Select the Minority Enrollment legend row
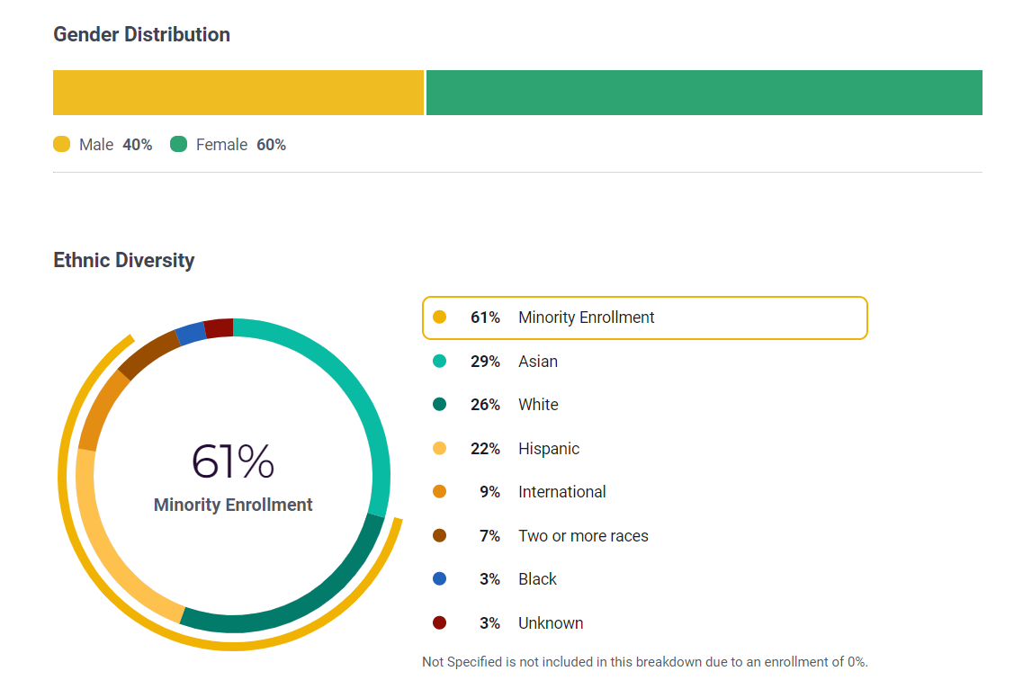This screenshot has width=1032, height=698. (644, 318)
